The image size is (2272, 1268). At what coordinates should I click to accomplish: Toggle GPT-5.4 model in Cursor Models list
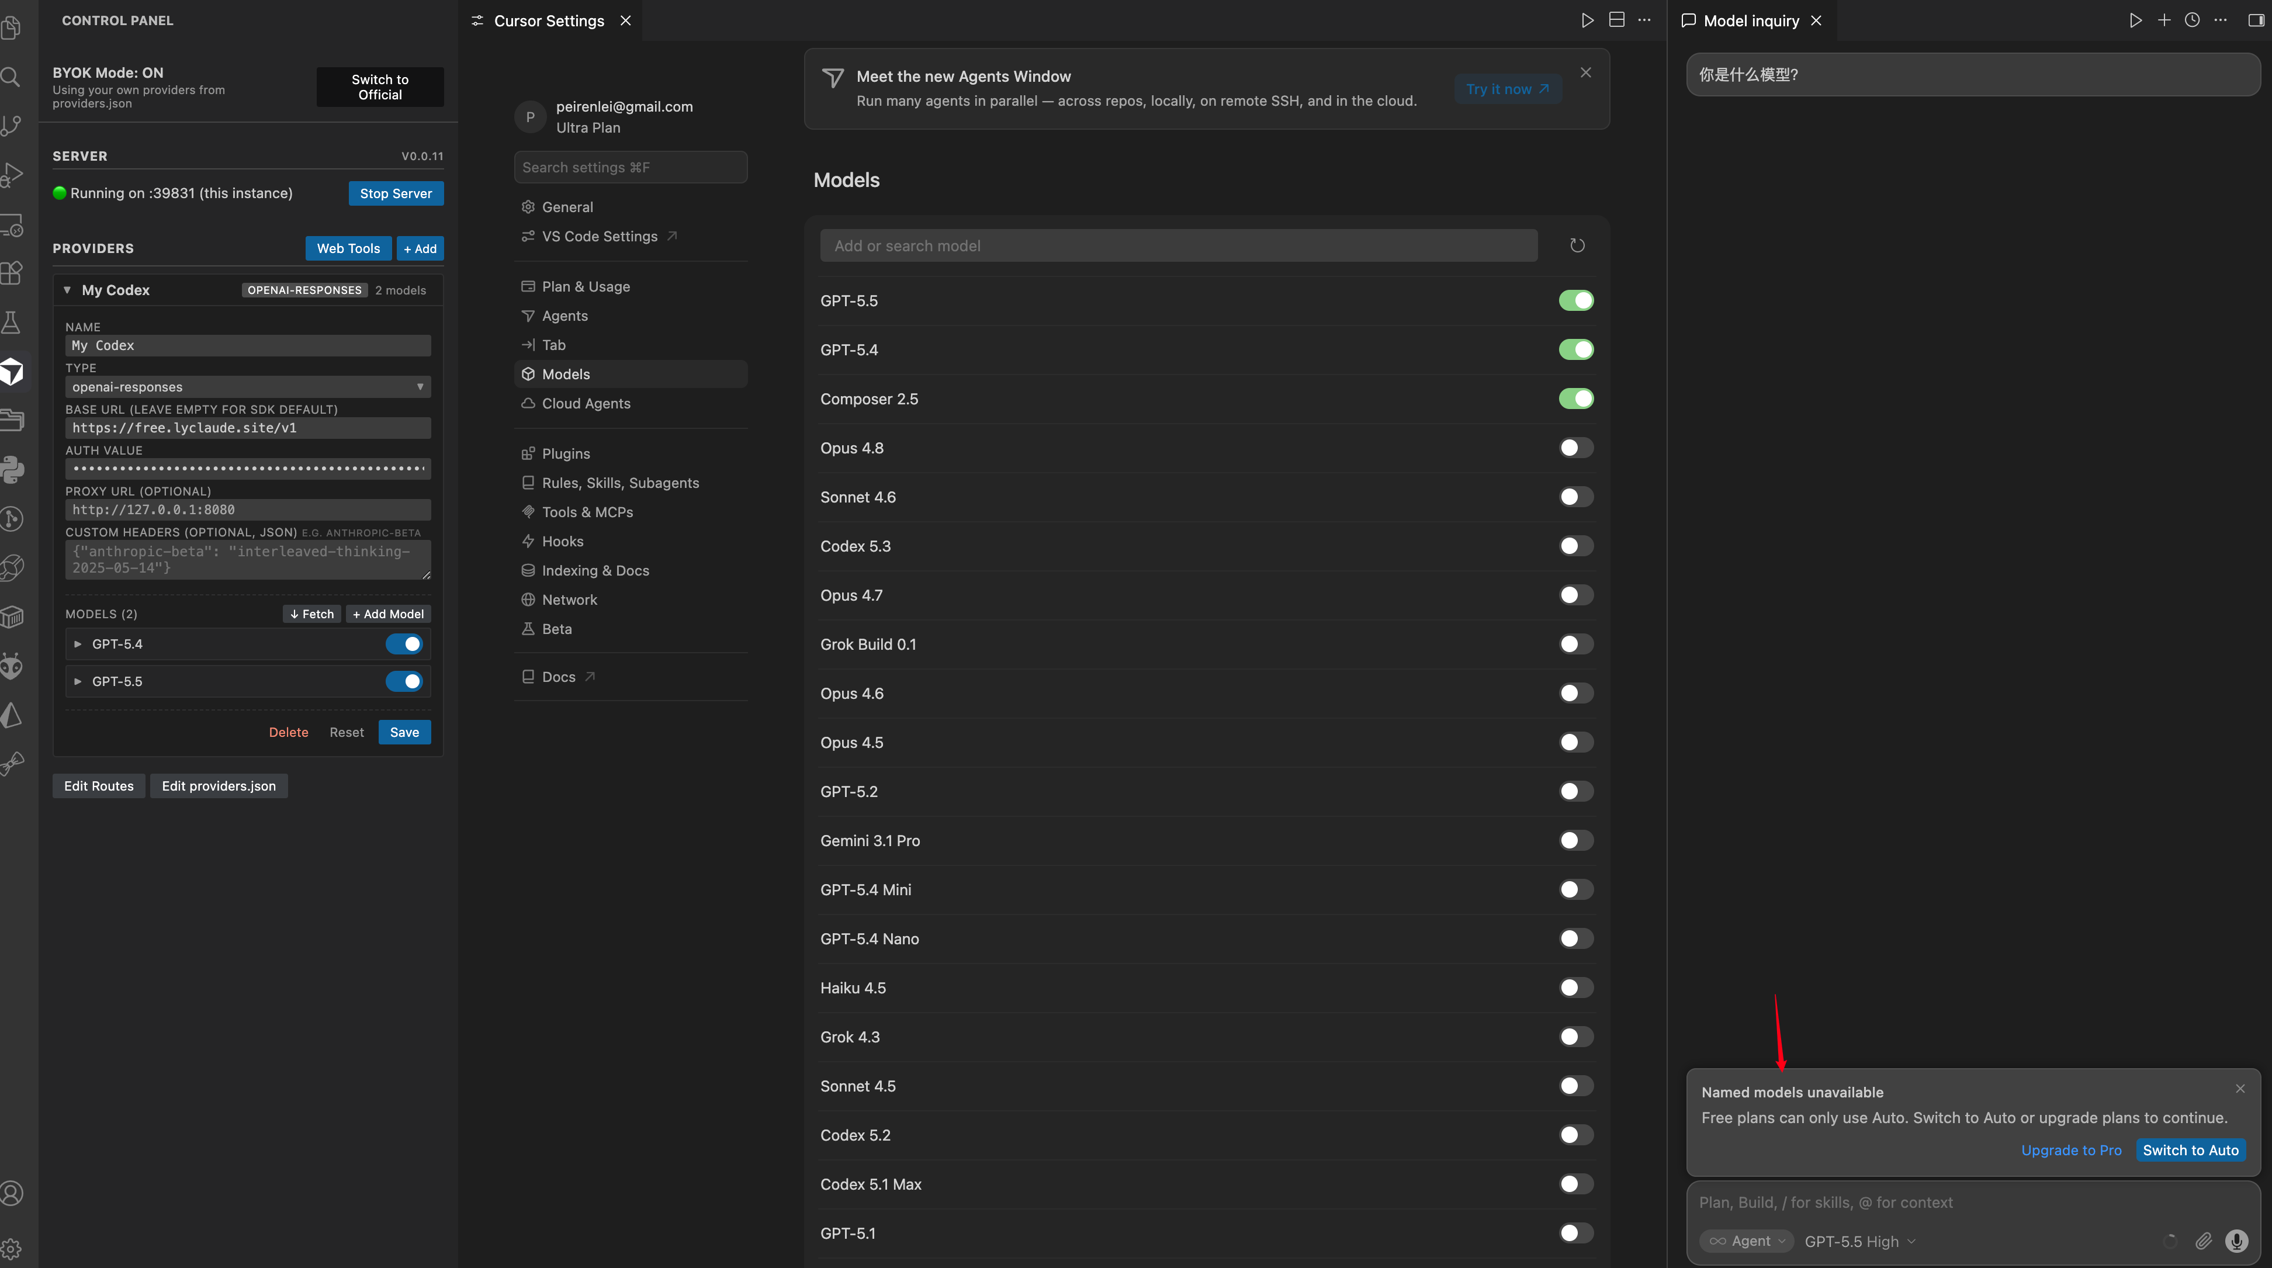point(1576,349)
